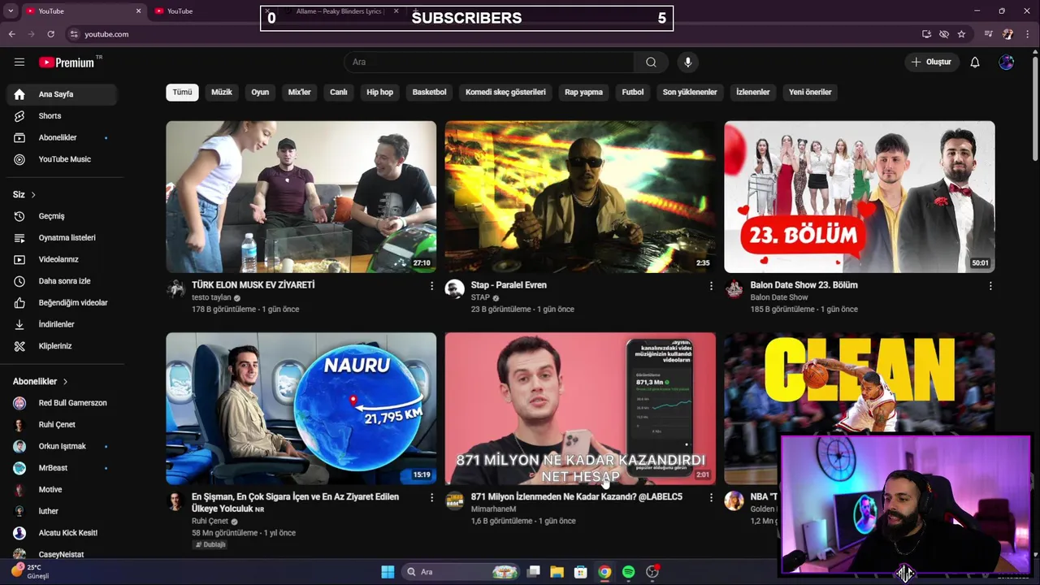Open options menu for TÜRK ELON MUSK video
1040x585 pixels.
coord(431,286)
